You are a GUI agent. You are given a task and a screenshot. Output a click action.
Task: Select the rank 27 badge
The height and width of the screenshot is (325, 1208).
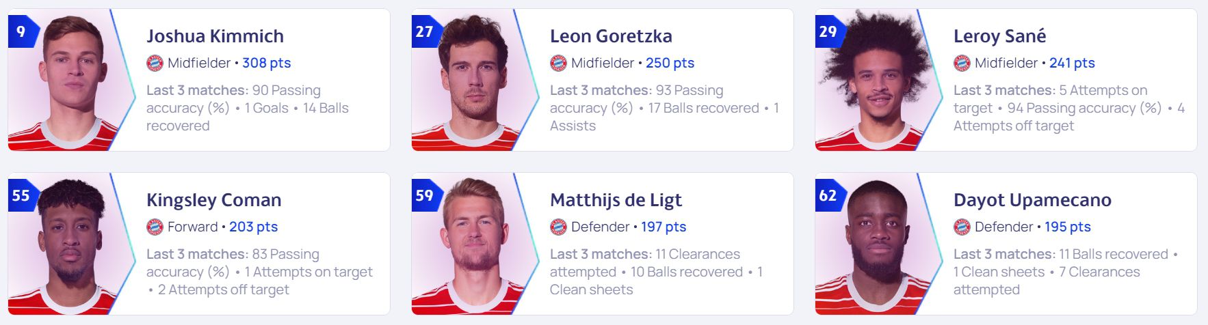click(426, 31)
